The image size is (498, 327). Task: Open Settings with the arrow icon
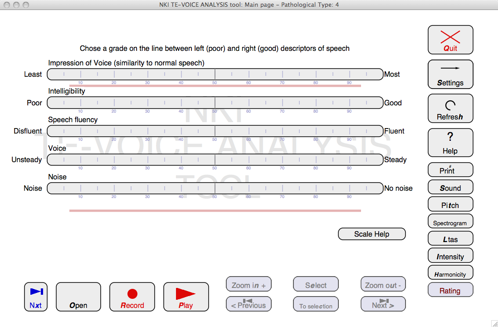pos(450,74)
